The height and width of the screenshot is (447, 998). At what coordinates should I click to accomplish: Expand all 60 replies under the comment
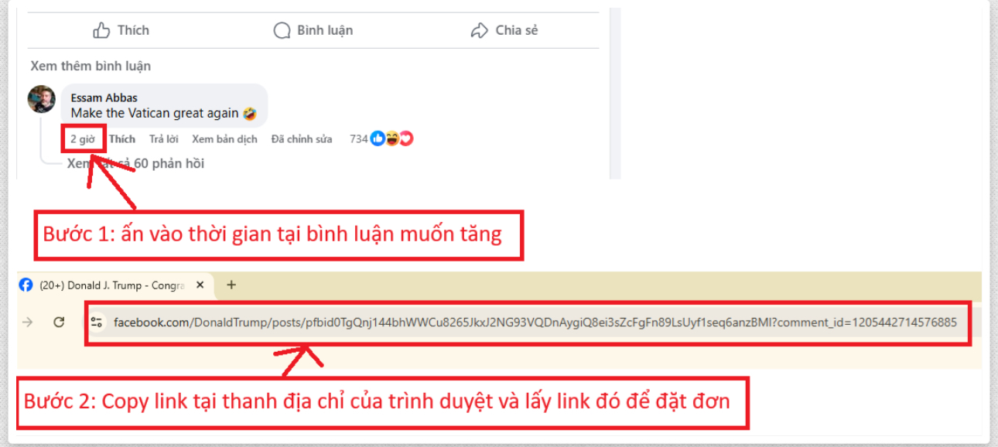pos(135,163)
